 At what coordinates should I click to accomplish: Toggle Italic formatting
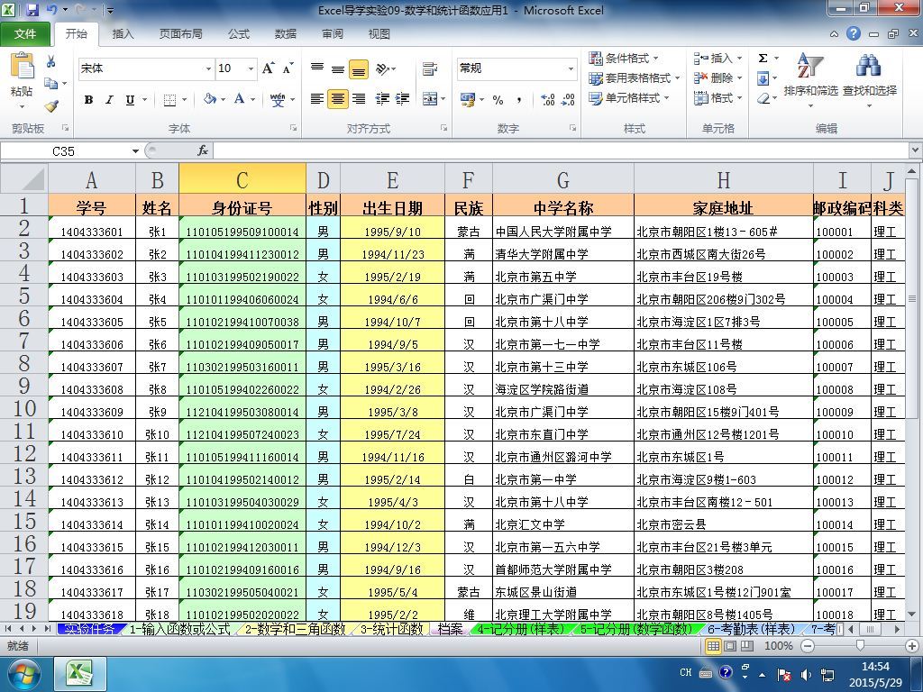pos(109,99)
